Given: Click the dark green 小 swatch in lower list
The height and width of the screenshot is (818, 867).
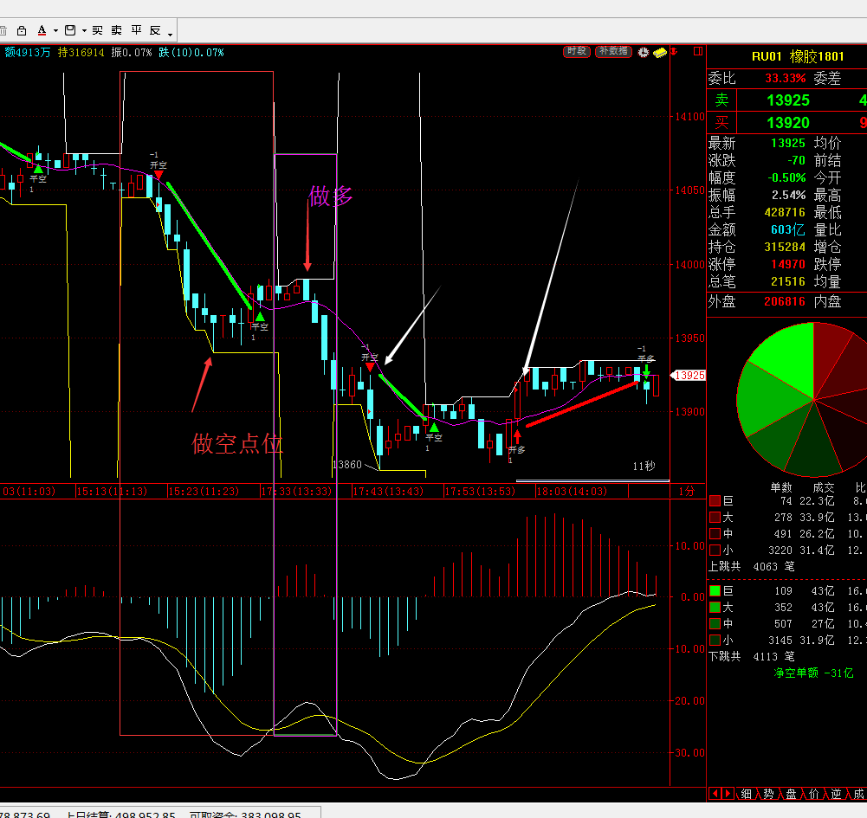Looking at the screenshot, I should (715, 640).
